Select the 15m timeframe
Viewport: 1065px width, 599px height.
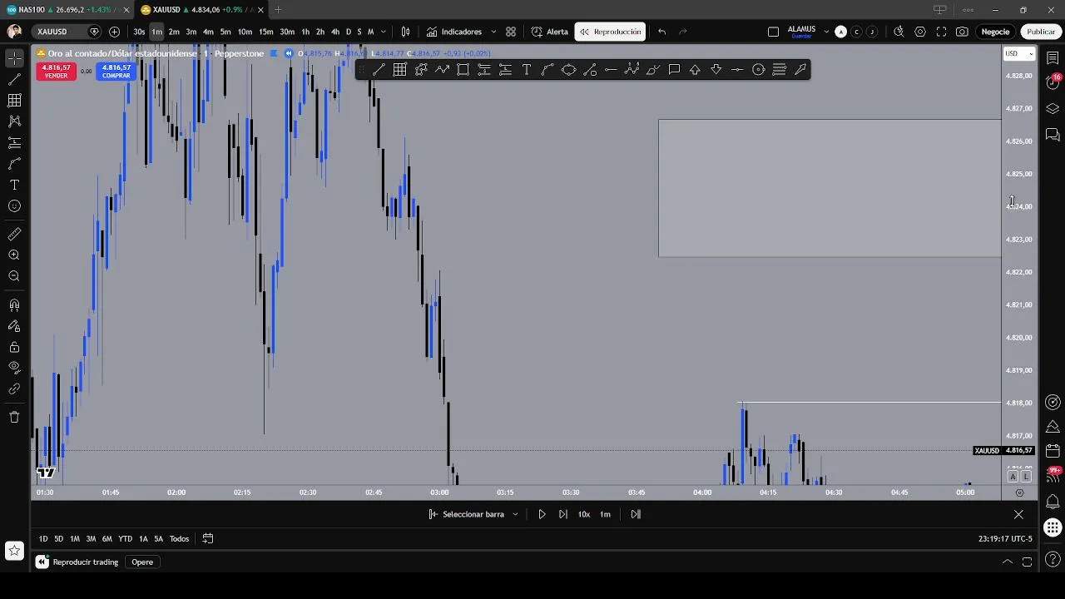[265, 32]
